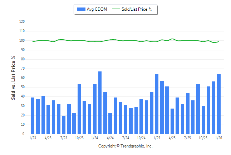Viewport: 231px width, 155px height.
Task: Click the 100 gridline label on the y-axis
Action: point(22,40)
